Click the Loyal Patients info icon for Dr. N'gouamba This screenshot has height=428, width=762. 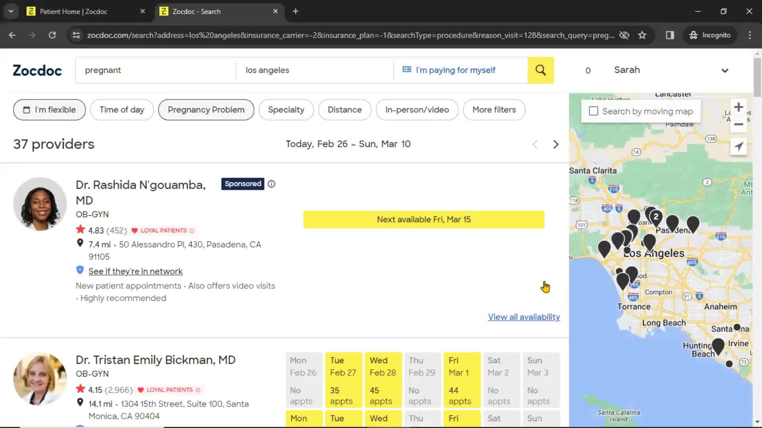click(x=192, y=231)
